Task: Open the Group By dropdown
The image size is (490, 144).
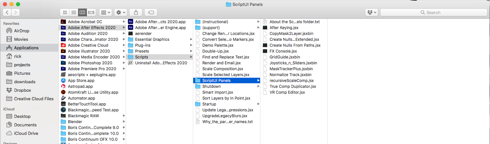Action: [x=106, y=12]
